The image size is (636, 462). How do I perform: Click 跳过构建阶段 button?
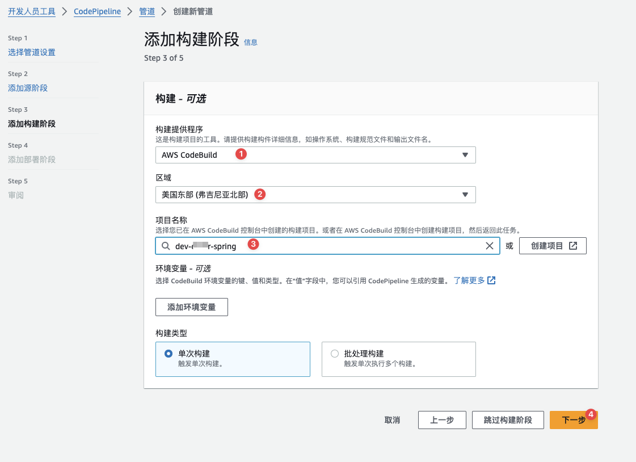(x=508, y=420)
